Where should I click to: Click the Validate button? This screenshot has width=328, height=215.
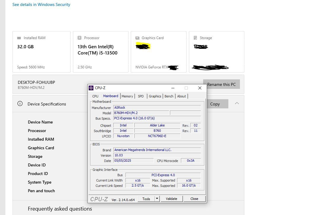(171, 199)
